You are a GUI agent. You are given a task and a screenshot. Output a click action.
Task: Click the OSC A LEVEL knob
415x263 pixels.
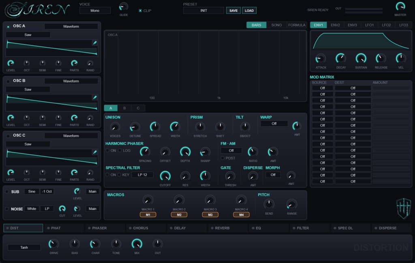pyautogui.click(x=11, y=63)
